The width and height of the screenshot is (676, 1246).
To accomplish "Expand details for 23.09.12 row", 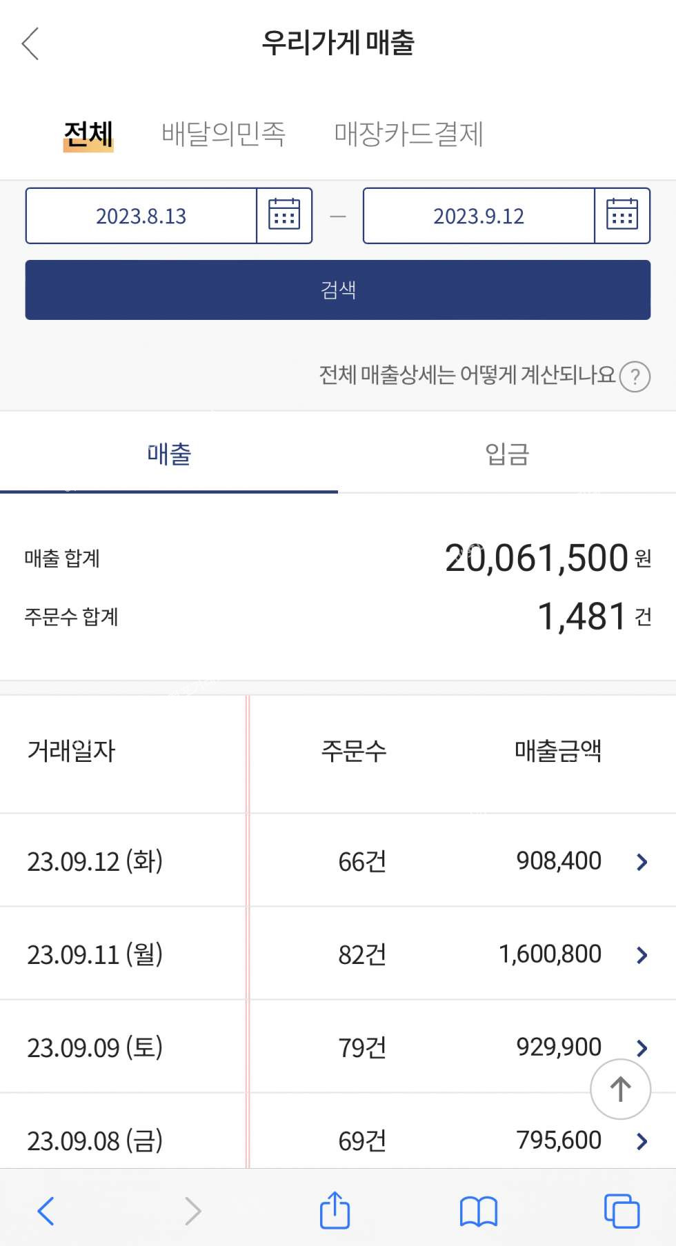I will coord(642,861).
